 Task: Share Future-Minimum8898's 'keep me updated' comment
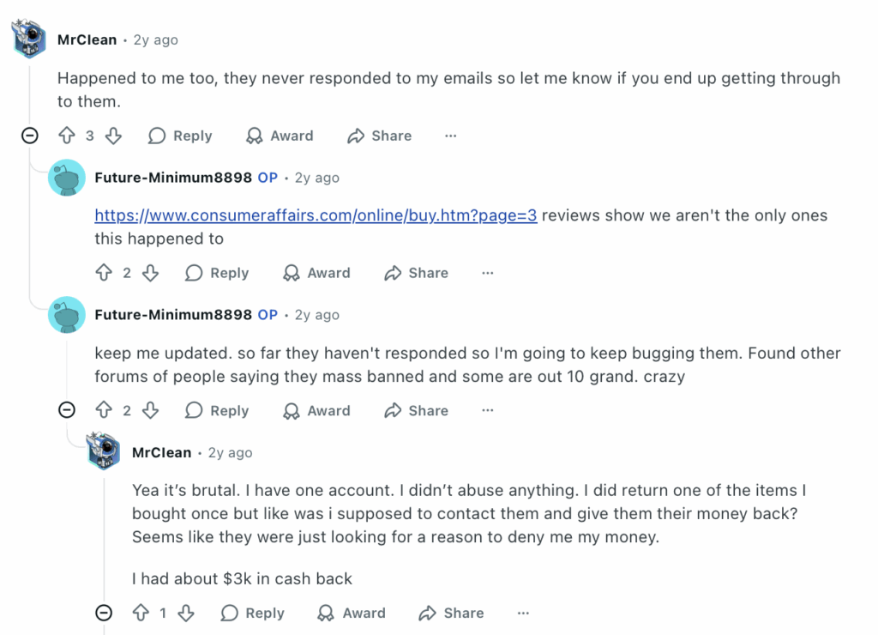[416, 410]
